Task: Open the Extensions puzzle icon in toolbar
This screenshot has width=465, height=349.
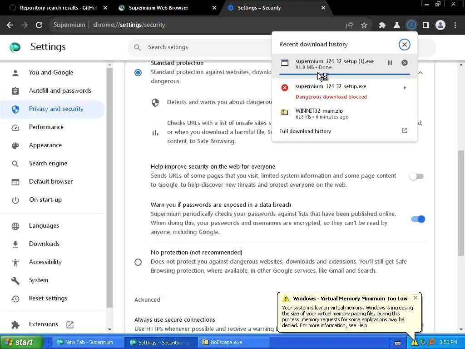Action: (x=382, y=25)
